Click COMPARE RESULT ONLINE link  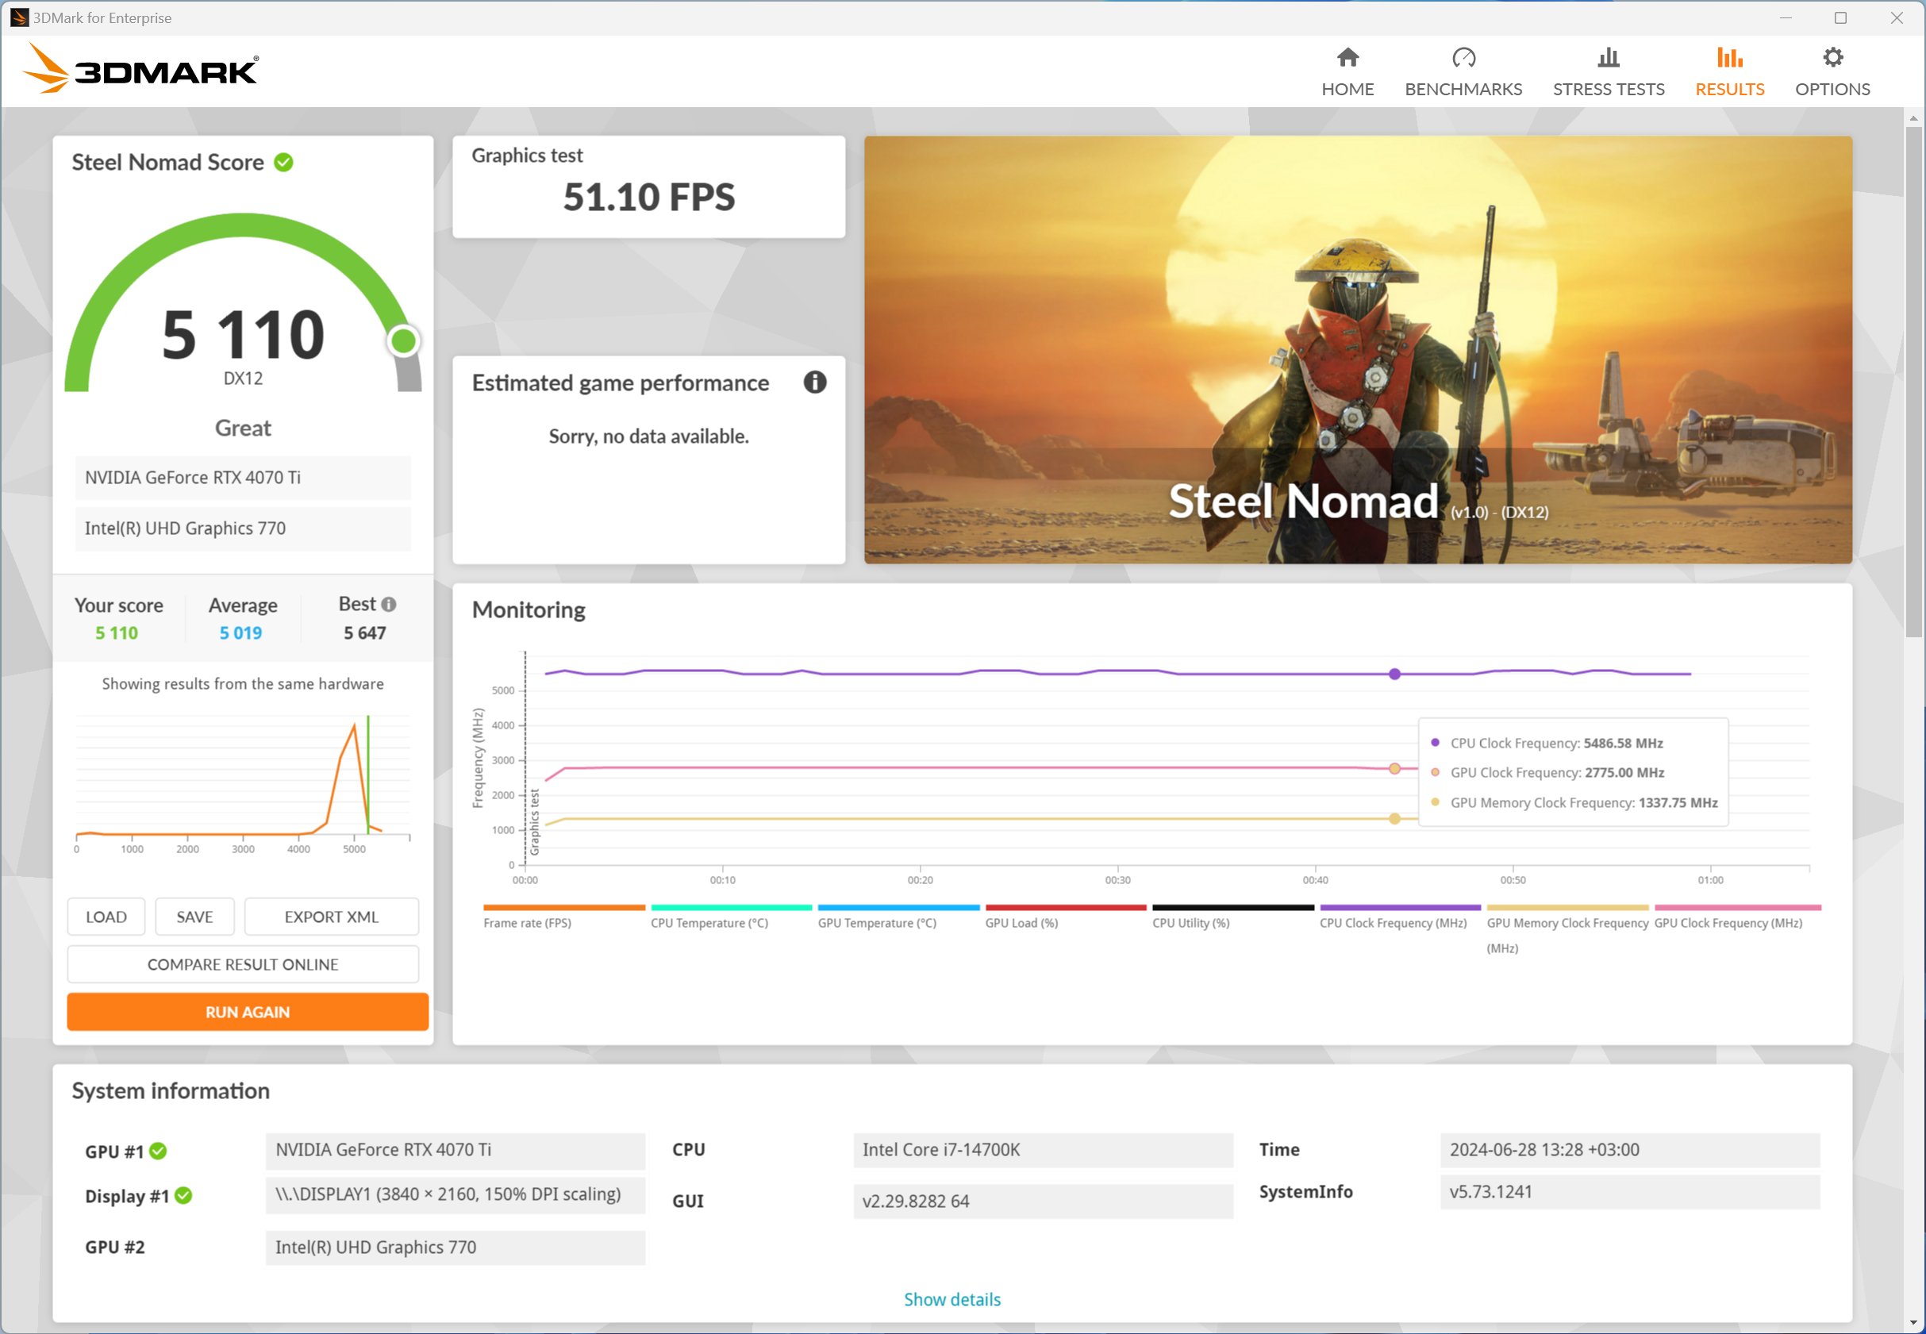pos(243,963)
